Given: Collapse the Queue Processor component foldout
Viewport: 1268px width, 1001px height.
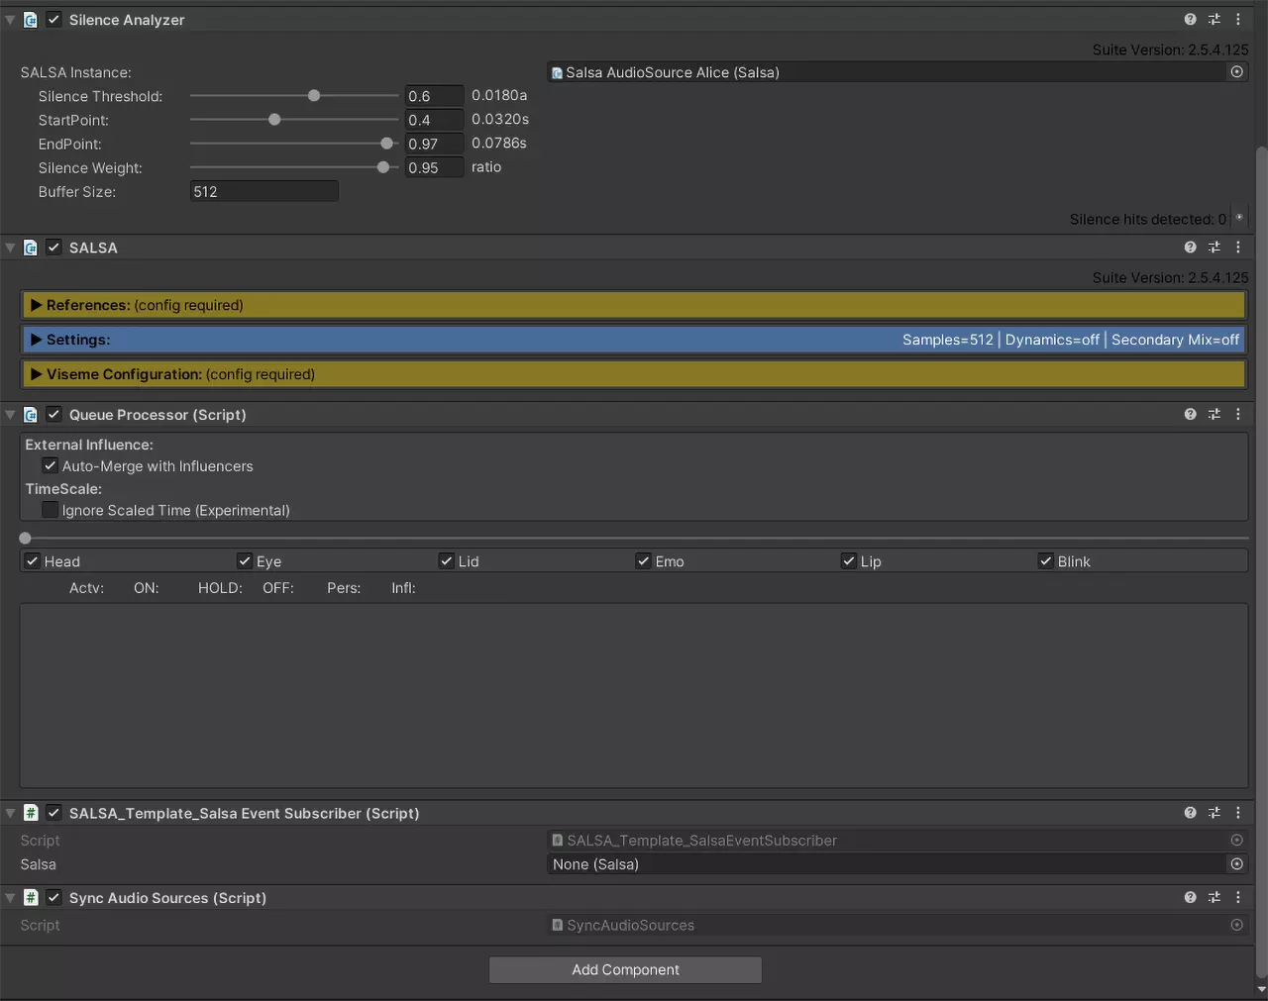Looking at the screenshot, I should point(10,415).
